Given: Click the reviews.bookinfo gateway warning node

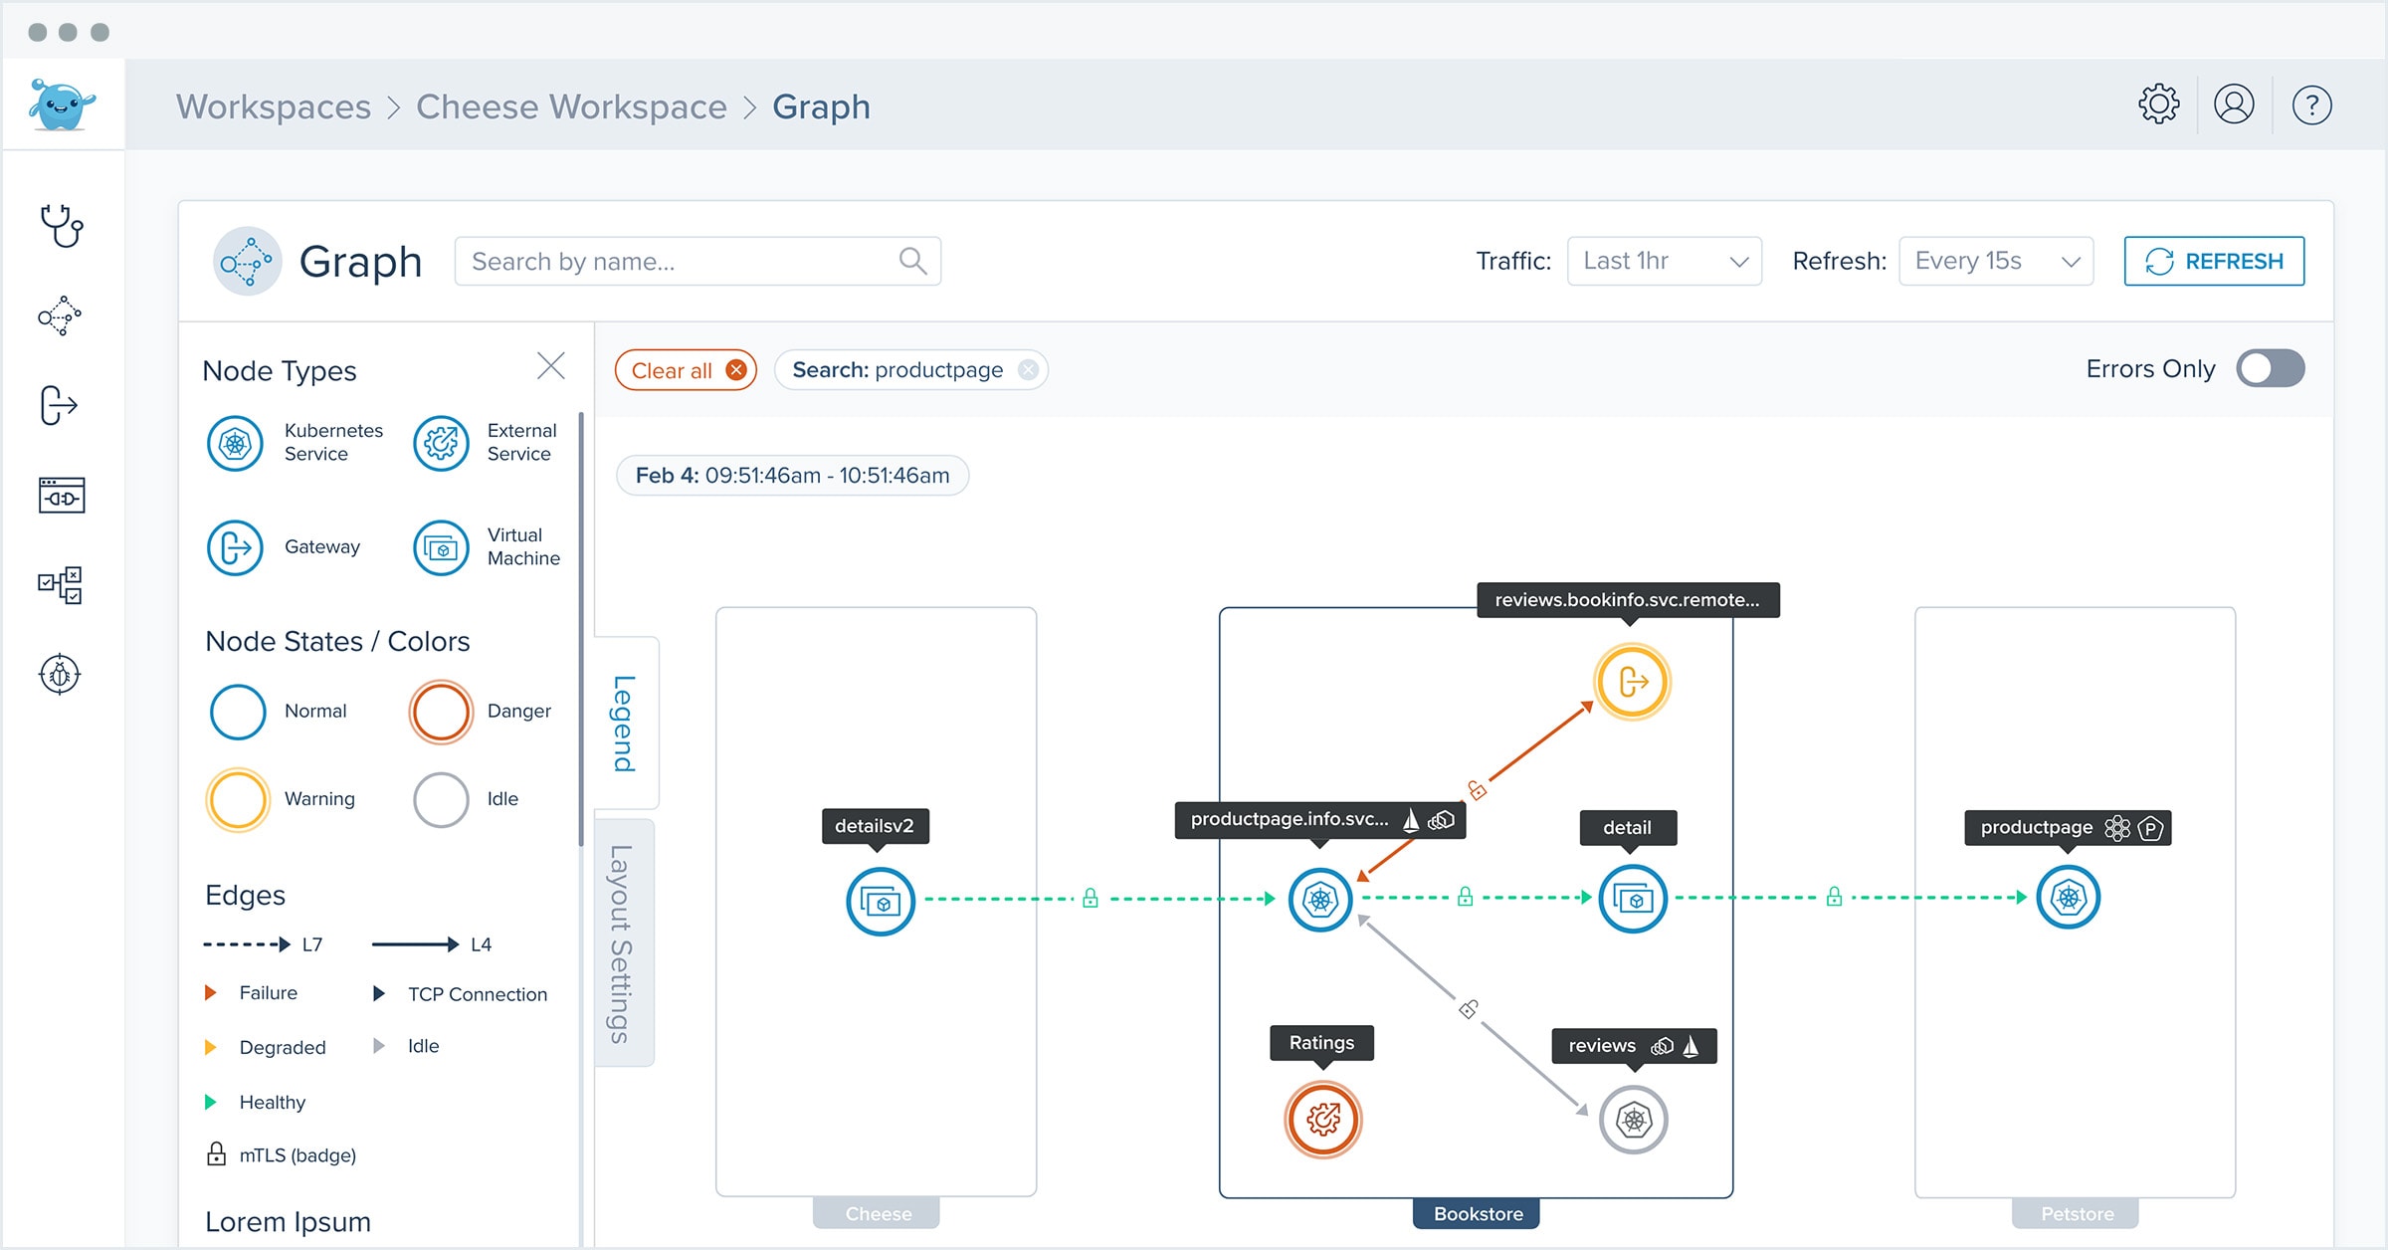Looking at the screenshot, I should 1632,683.
